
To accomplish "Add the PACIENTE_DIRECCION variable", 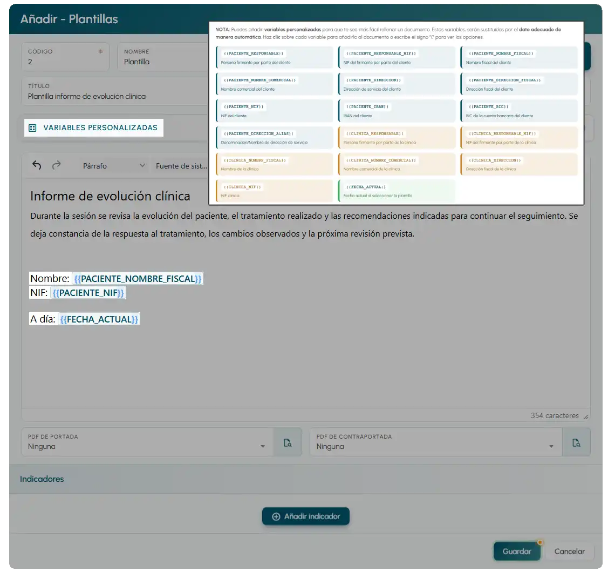I will [397, 84].
